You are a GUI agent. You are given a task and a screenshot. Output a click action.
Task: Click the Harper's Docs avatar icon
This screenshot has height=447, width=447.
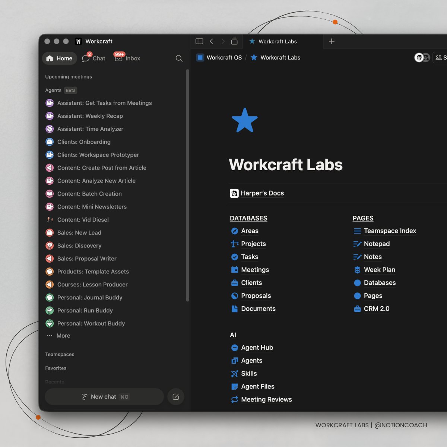(x=234, y=193)
